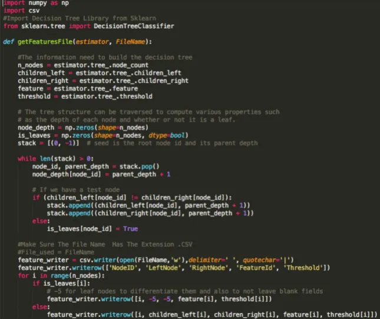Image resolution: width=380 pixels, height=319 pixels.
Task: Click the 'Threshold' header string
Action: (303, 268)
